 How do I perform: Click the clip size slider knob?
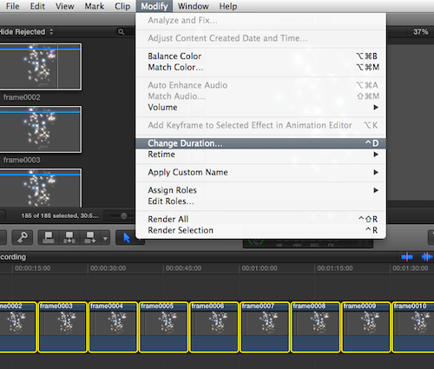point(123,216)
